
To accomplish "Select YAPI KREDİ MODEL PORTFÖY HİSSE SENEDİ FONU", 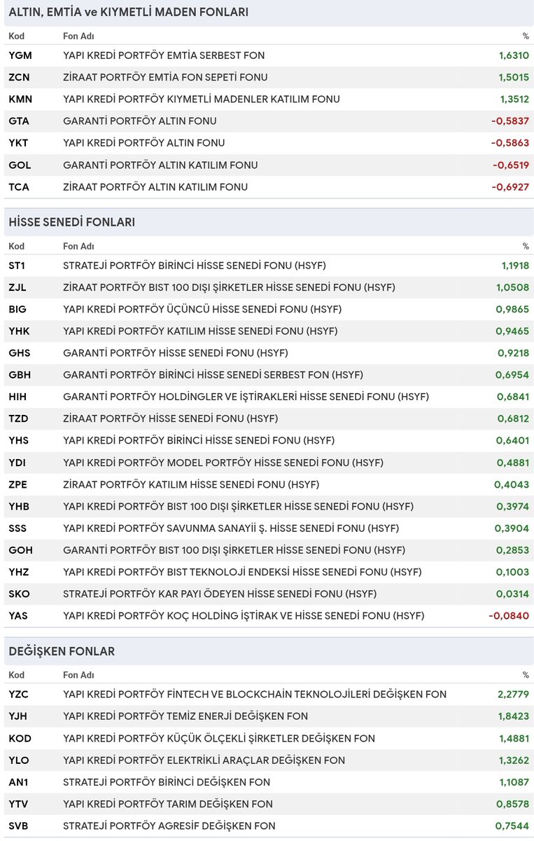I will (x=223, y=463).
